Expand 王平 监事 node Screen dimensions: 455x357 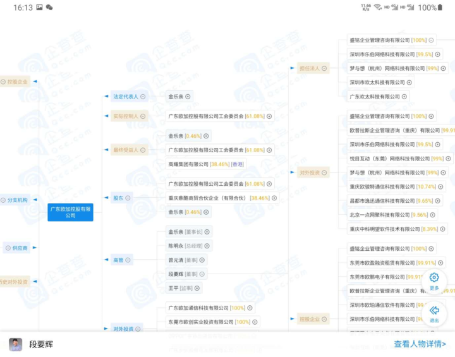[x=197, y=288]
